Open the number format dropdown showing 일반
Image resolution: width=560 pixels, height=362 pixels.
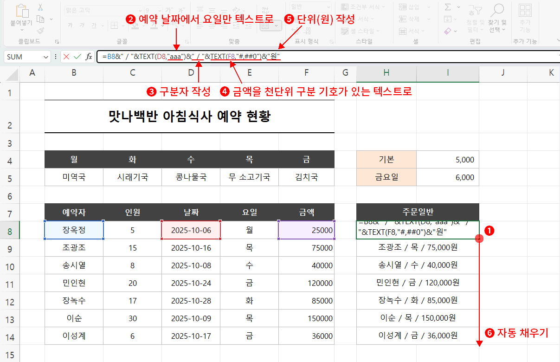(328, 6)
